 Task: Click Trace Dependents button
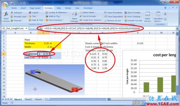point(114,17)
